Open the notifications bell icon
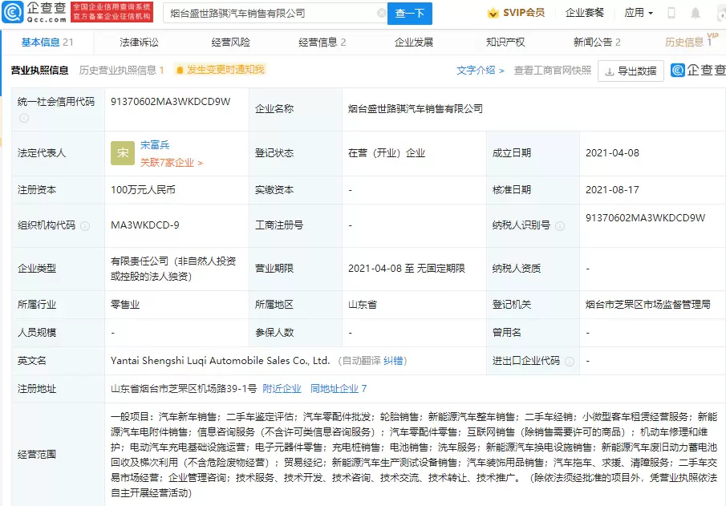Viewport: 726px width, 506px height. tap(695, 14)
